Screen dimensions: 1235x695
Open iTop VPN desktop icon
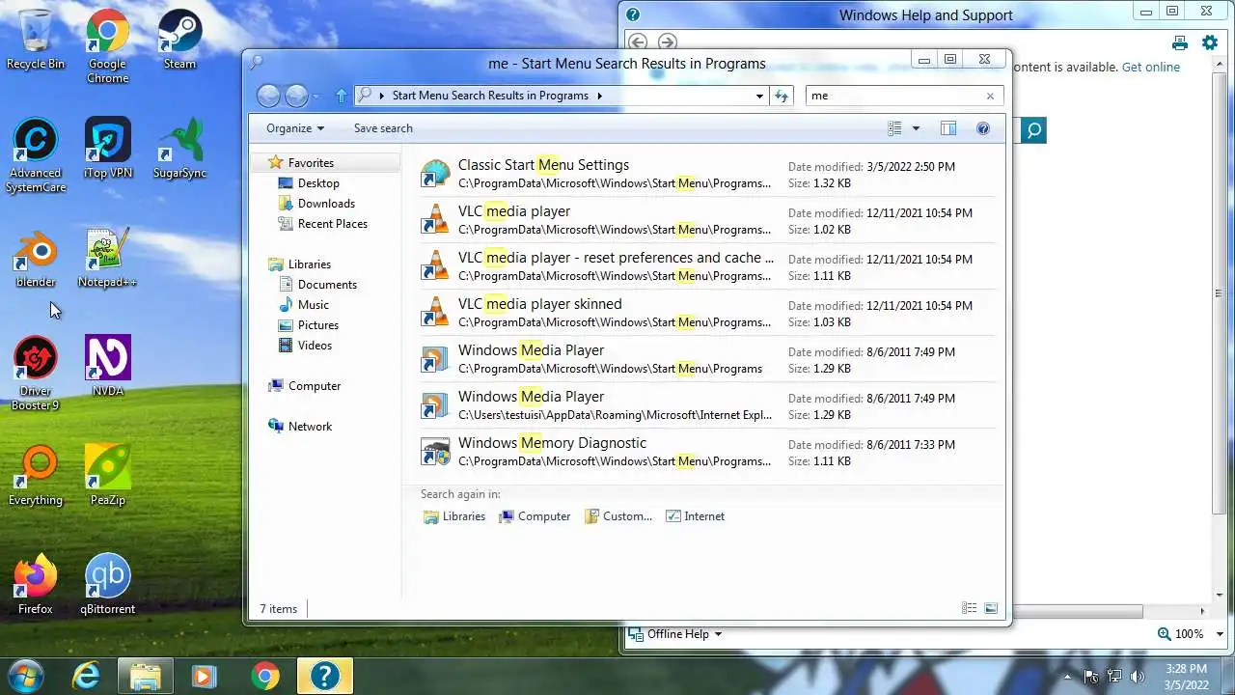pyautogui.click(x=107, y=149)
